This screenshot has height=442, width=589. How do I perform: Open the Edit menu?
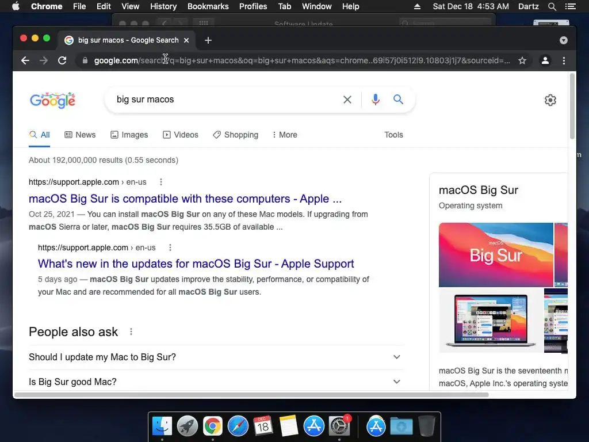coord(104,6)
